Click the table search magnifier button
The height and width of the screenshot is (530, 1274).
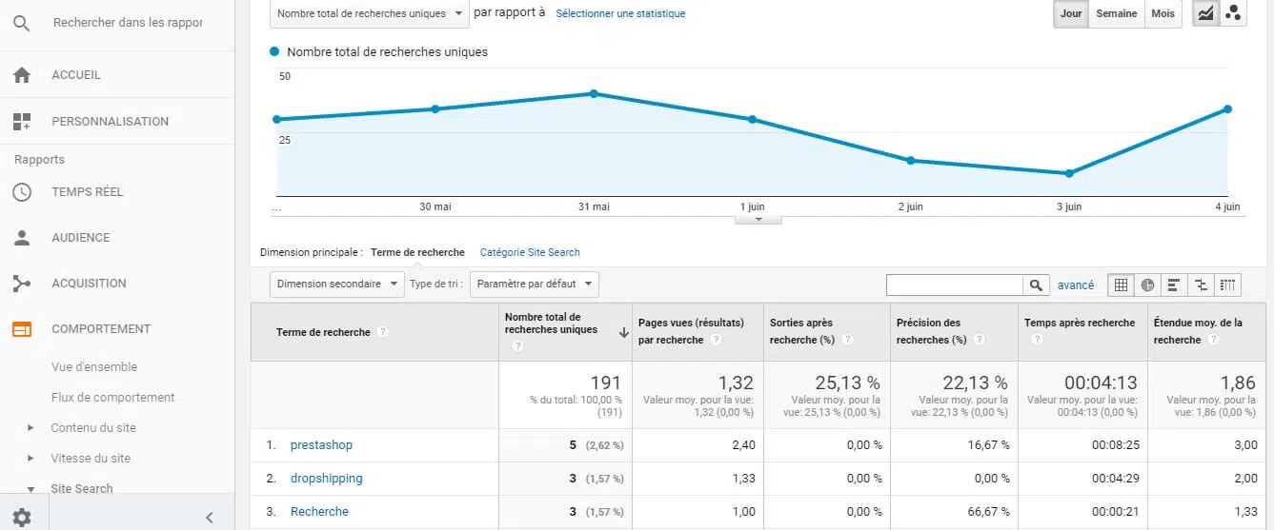1036,285
